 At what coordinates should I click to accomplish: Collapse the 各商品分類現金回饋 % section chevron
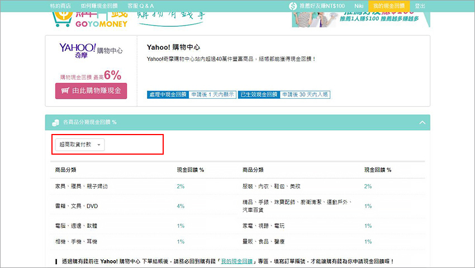coord(422,122)
